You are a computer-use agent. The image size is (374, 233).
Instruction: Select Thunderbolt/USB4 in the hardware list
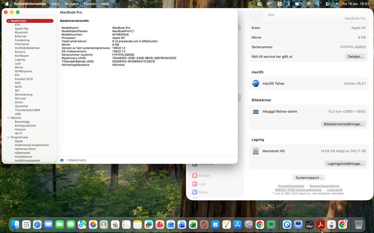pos(27,110)
